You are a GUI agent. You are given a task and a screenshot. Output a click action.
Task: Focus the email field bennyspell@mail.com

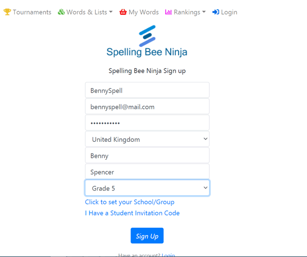click(147, 106)
